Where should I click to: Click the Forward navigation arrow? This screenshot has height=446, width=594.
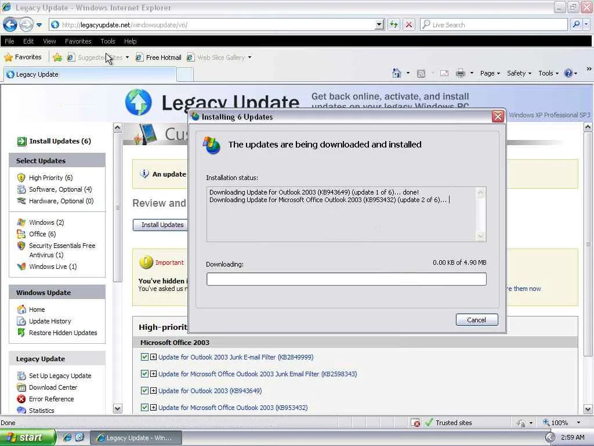point(26,24)
